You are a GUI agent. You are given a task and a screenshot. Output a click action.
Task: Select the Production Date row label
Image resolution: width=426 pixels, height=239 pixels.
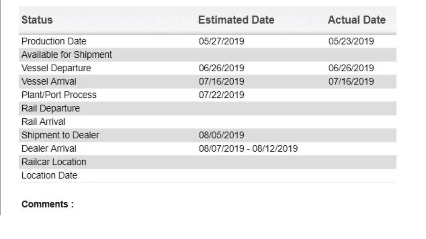click(x=54, y=41)
